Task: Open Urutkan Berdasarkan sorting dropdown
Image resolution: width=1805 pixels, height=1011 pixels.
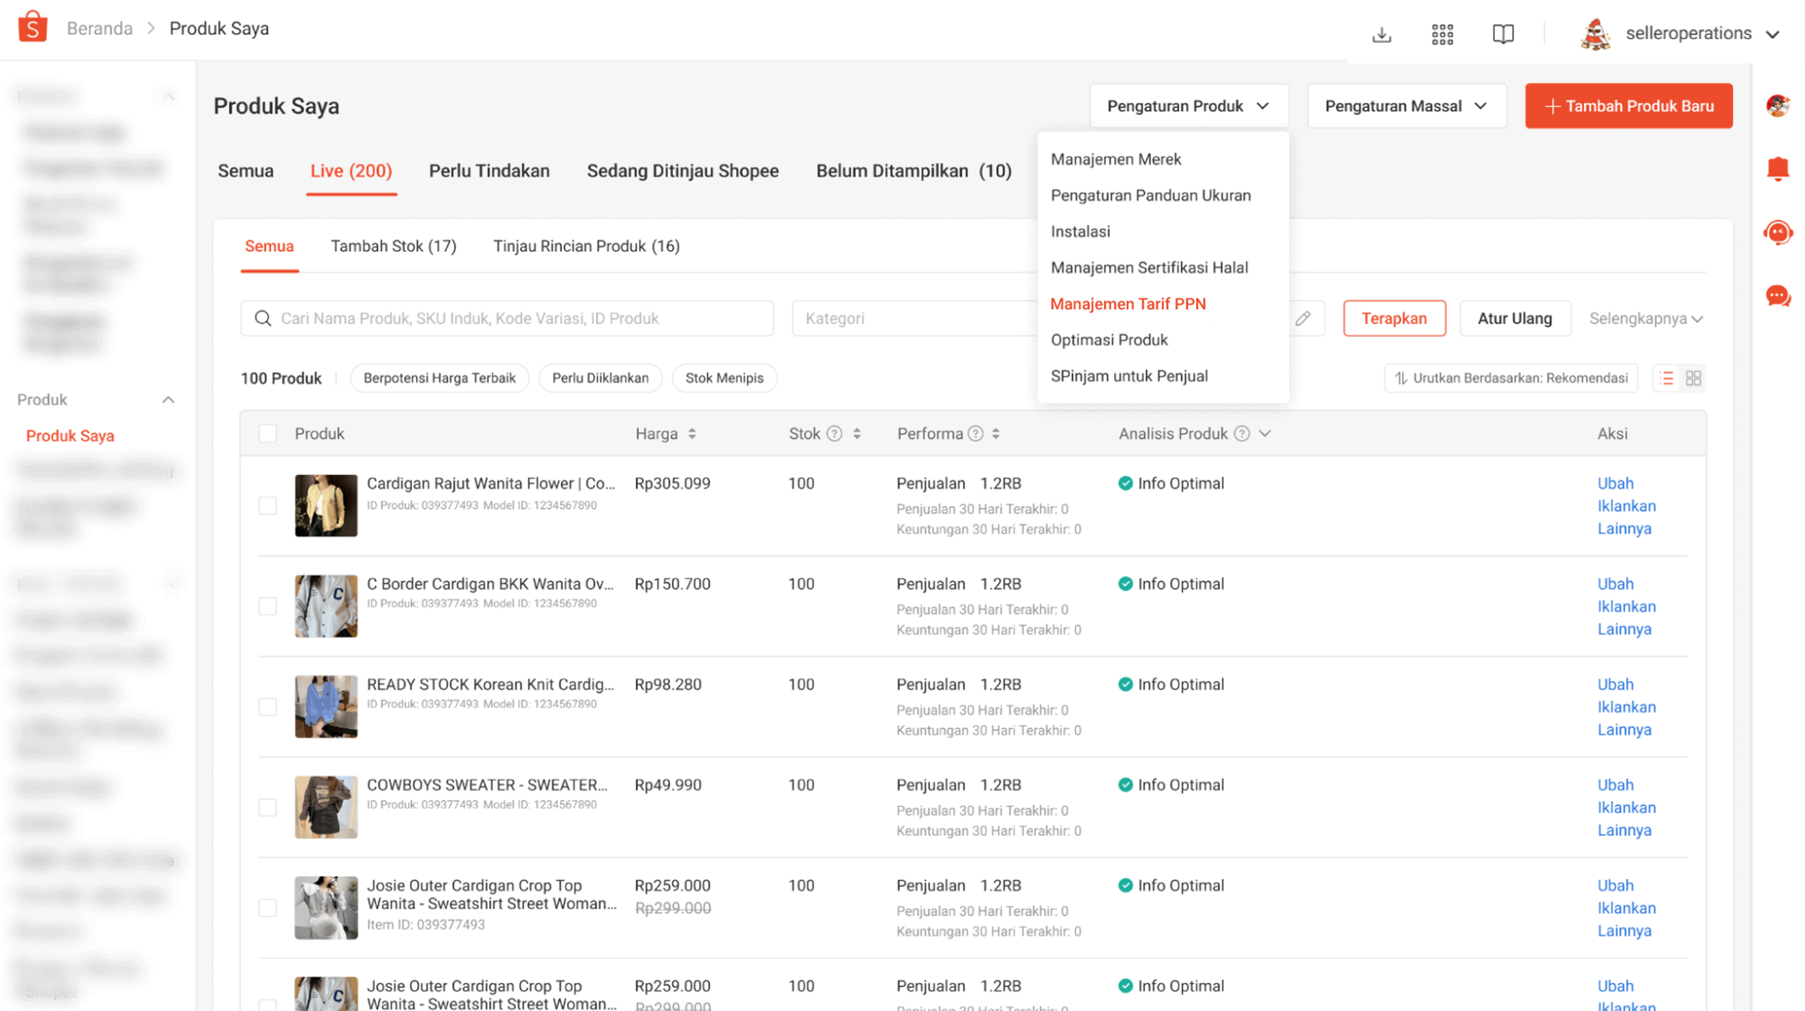Action: click(x=1511, y=378)
